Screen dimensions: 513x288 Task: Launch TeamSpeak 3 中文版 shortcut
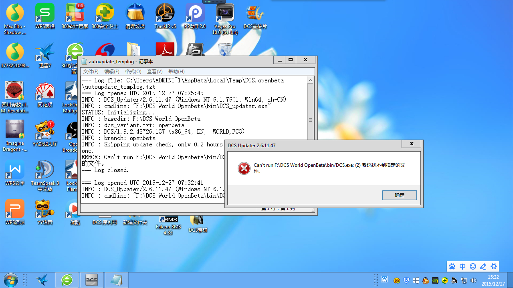(x=45, y=176)
